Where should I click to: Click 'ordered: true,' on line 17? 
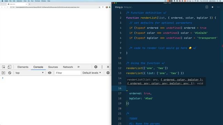pyautogui.click(x=140, y=93)
